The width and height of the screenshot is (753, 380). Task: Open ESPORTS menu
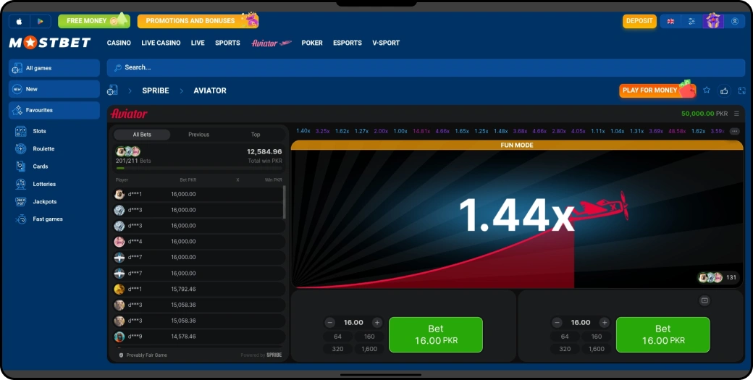click(348, 43)
